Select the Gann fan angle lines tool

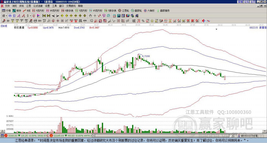pyautogui.click(x=96, y=21)
